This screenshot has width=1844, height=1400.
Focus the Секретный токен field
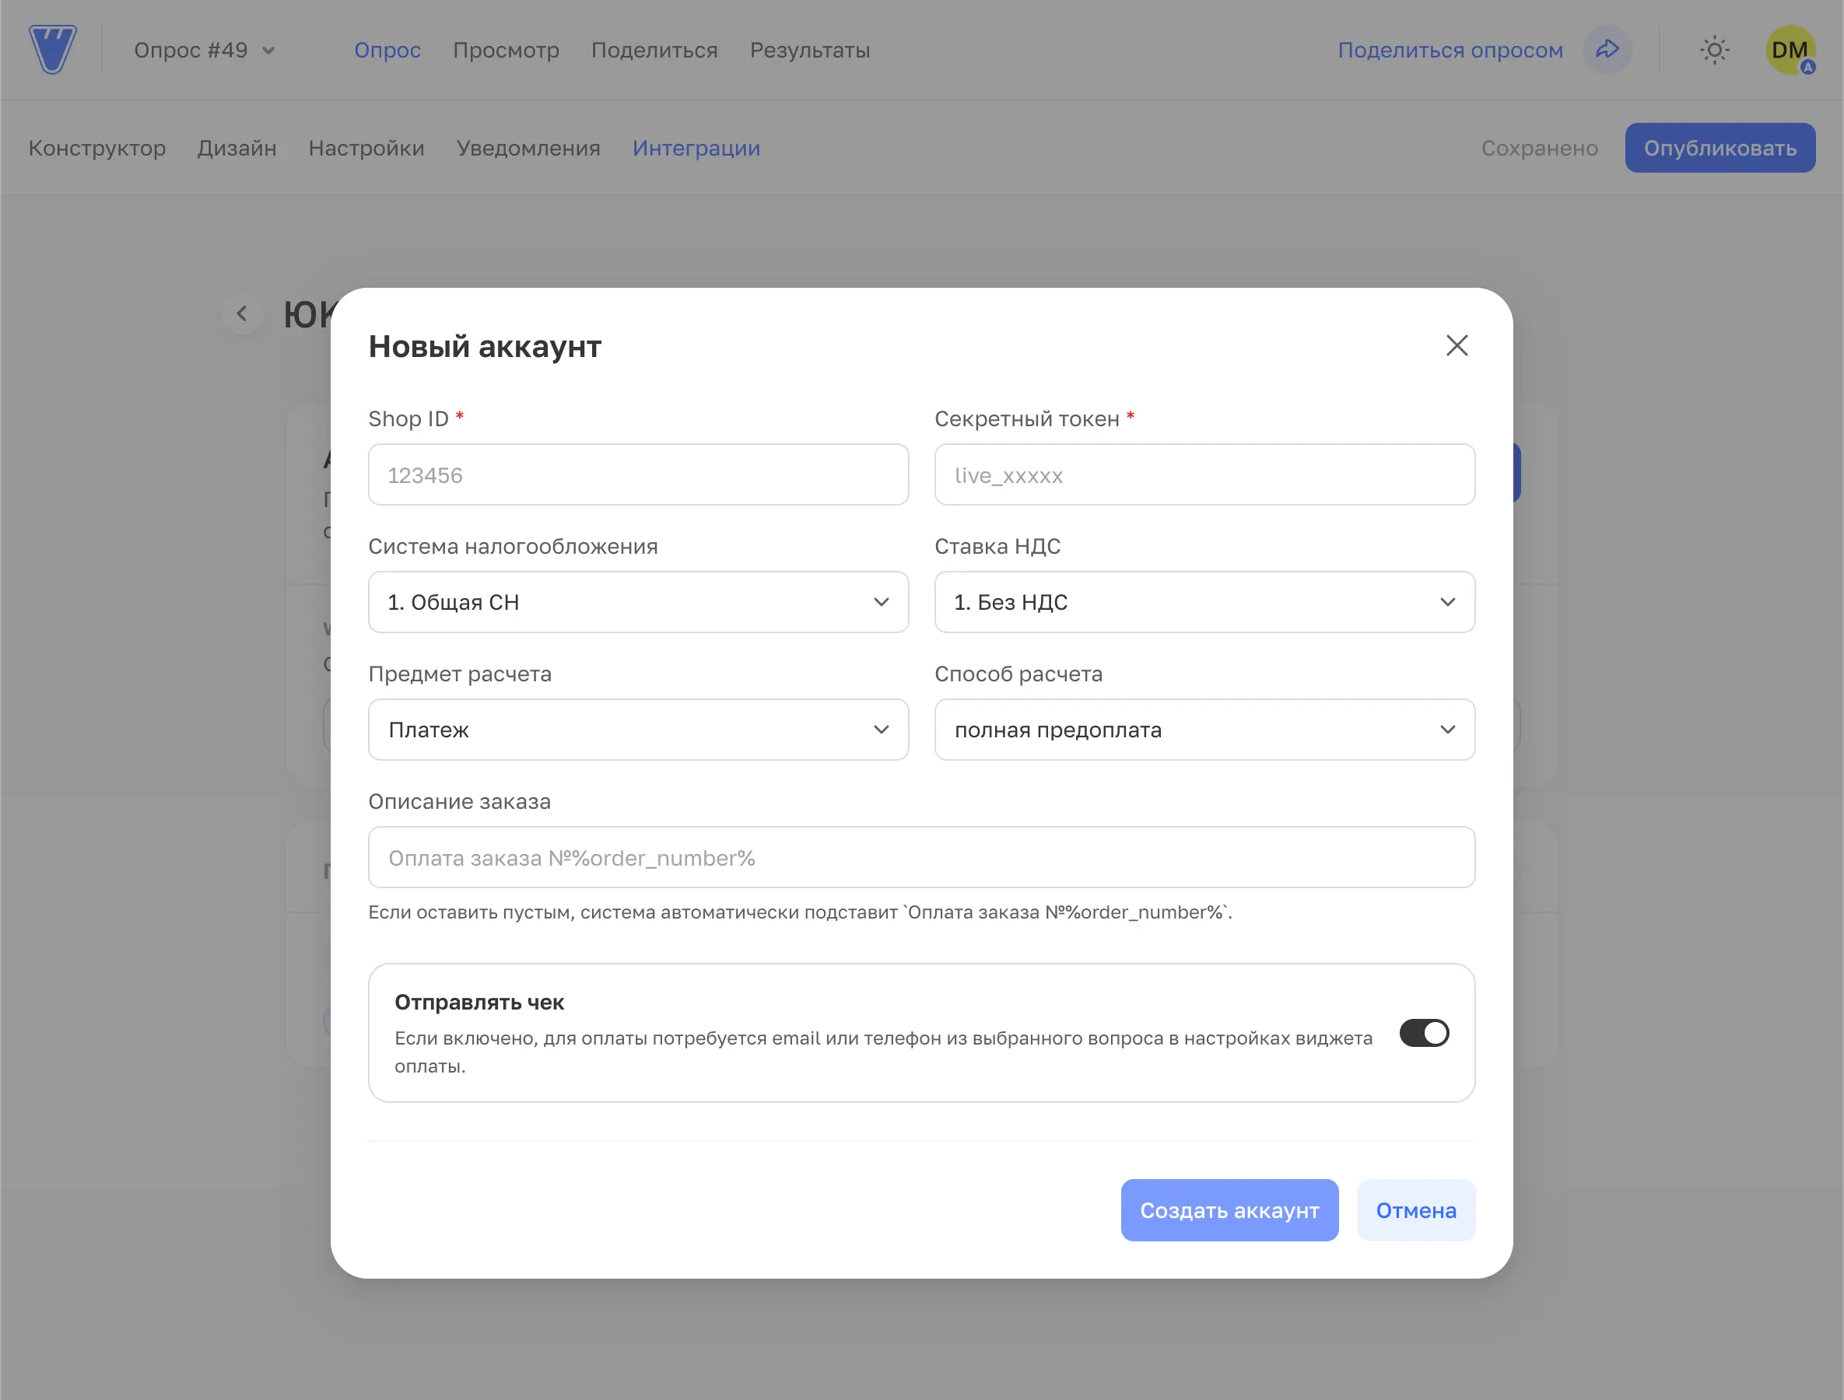pos(1204,475)
